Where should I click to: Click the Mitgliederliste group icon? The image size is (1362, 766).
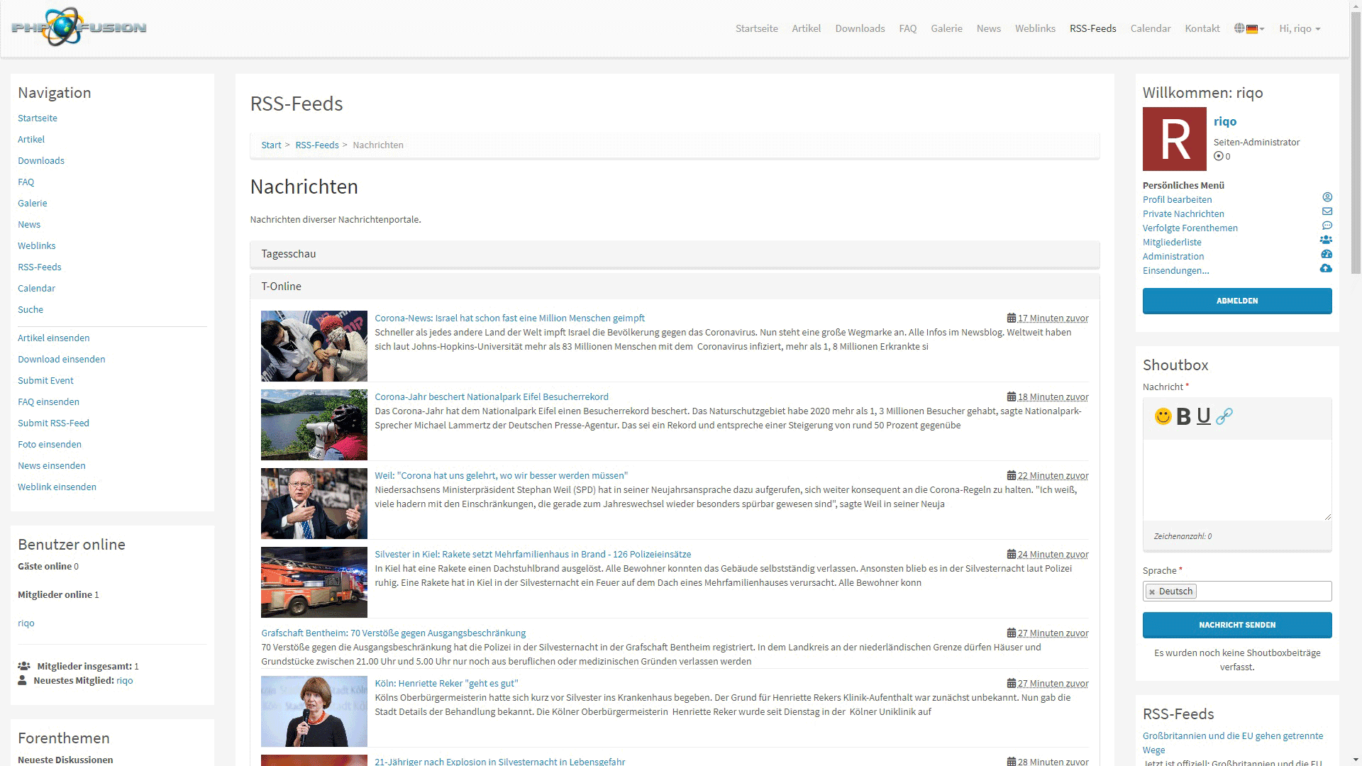(x=1326, y=240)
